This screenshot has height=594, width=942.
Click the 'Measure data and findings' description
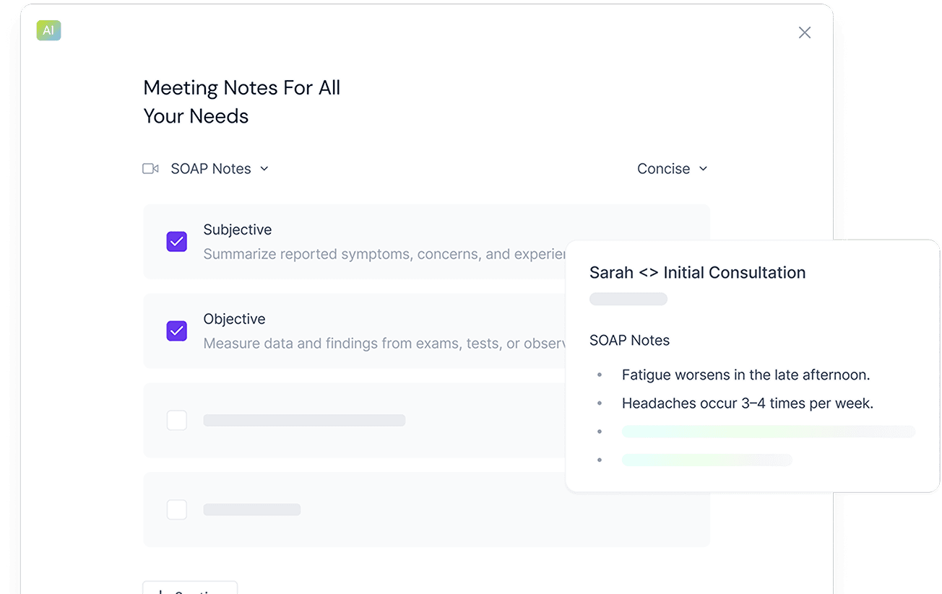(x=384, y=344)
